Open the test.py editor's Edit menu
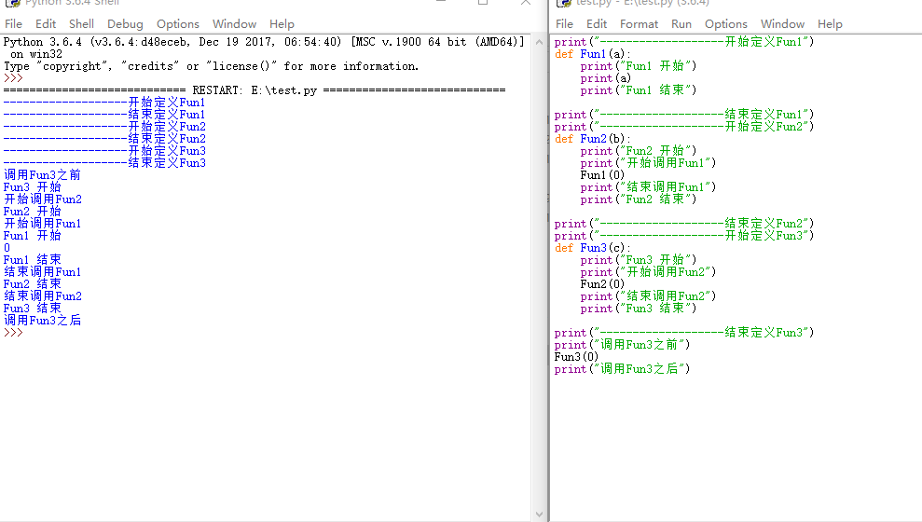 click(597, 23)
